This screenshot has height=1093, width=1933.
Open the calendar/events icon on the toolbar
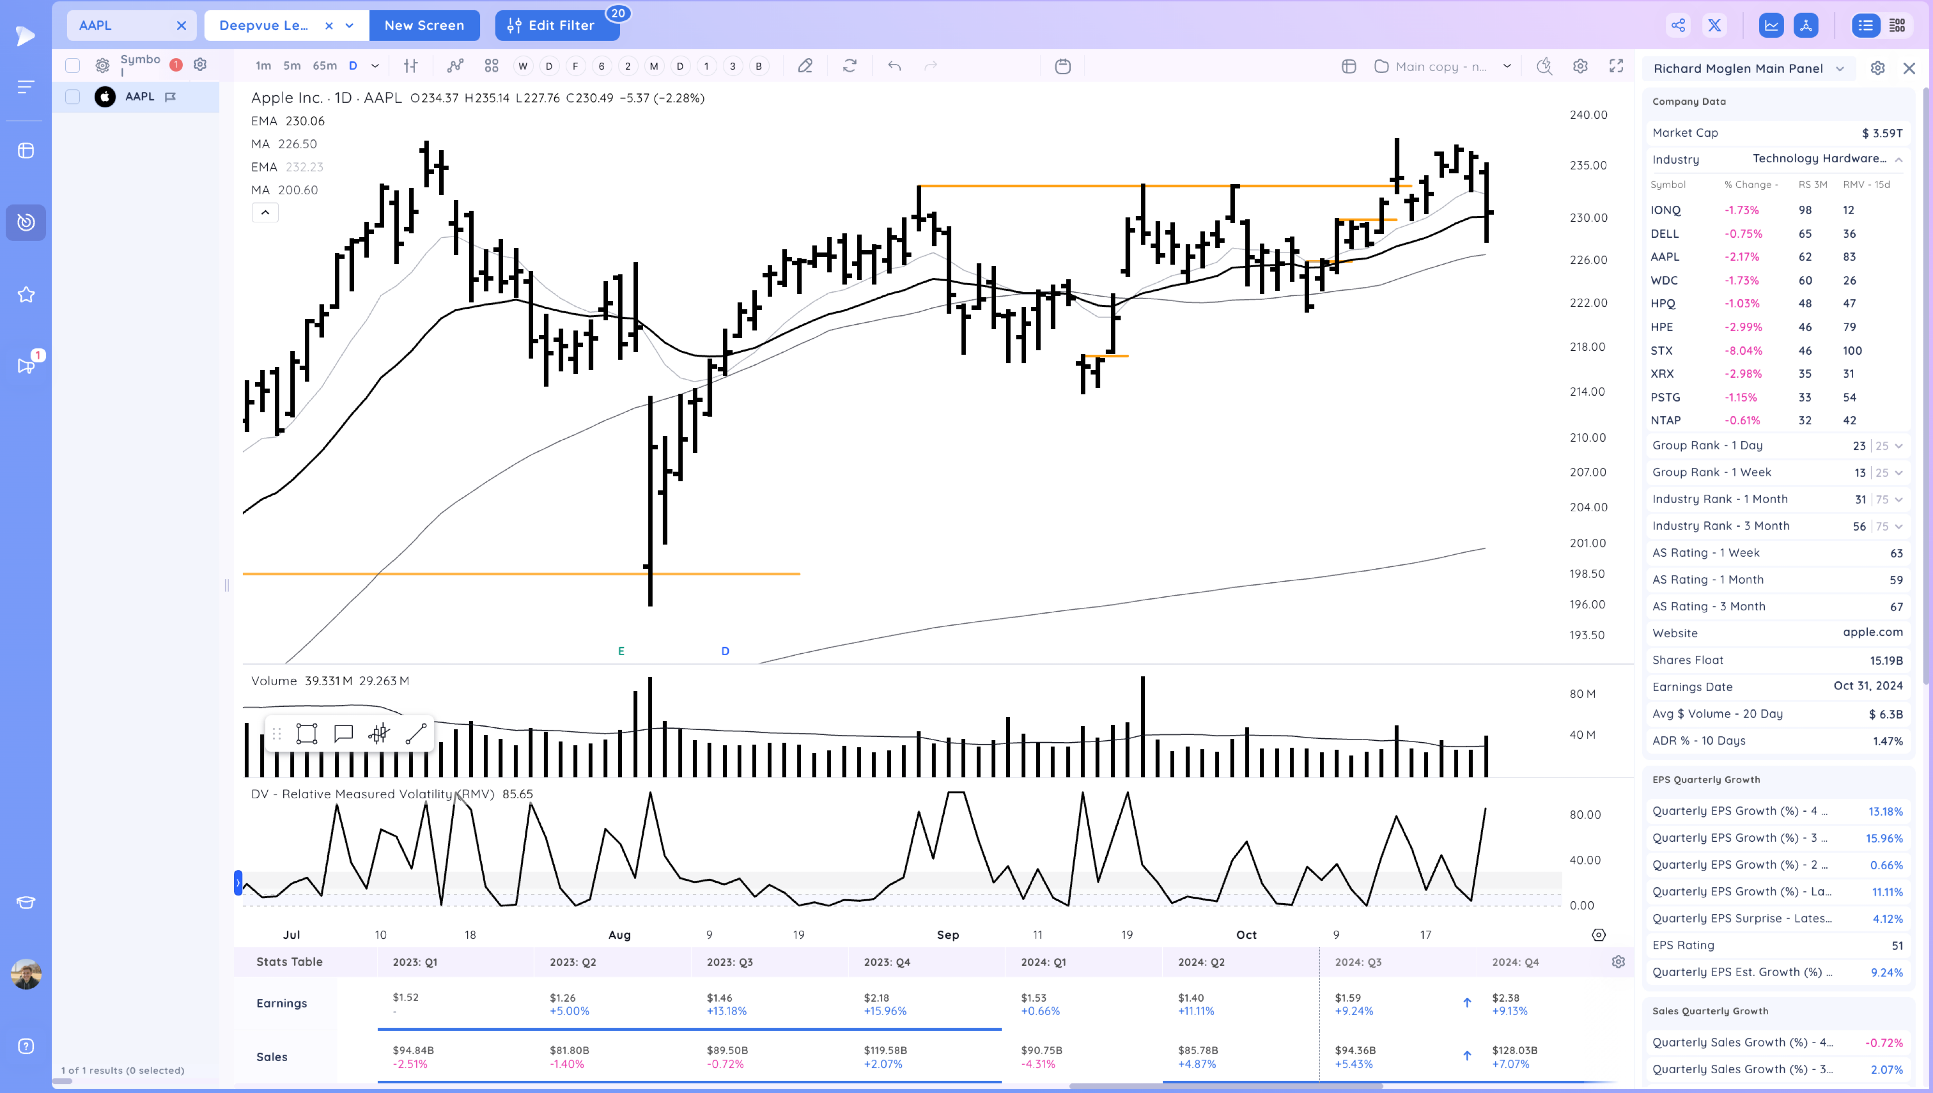[1063, 66]
